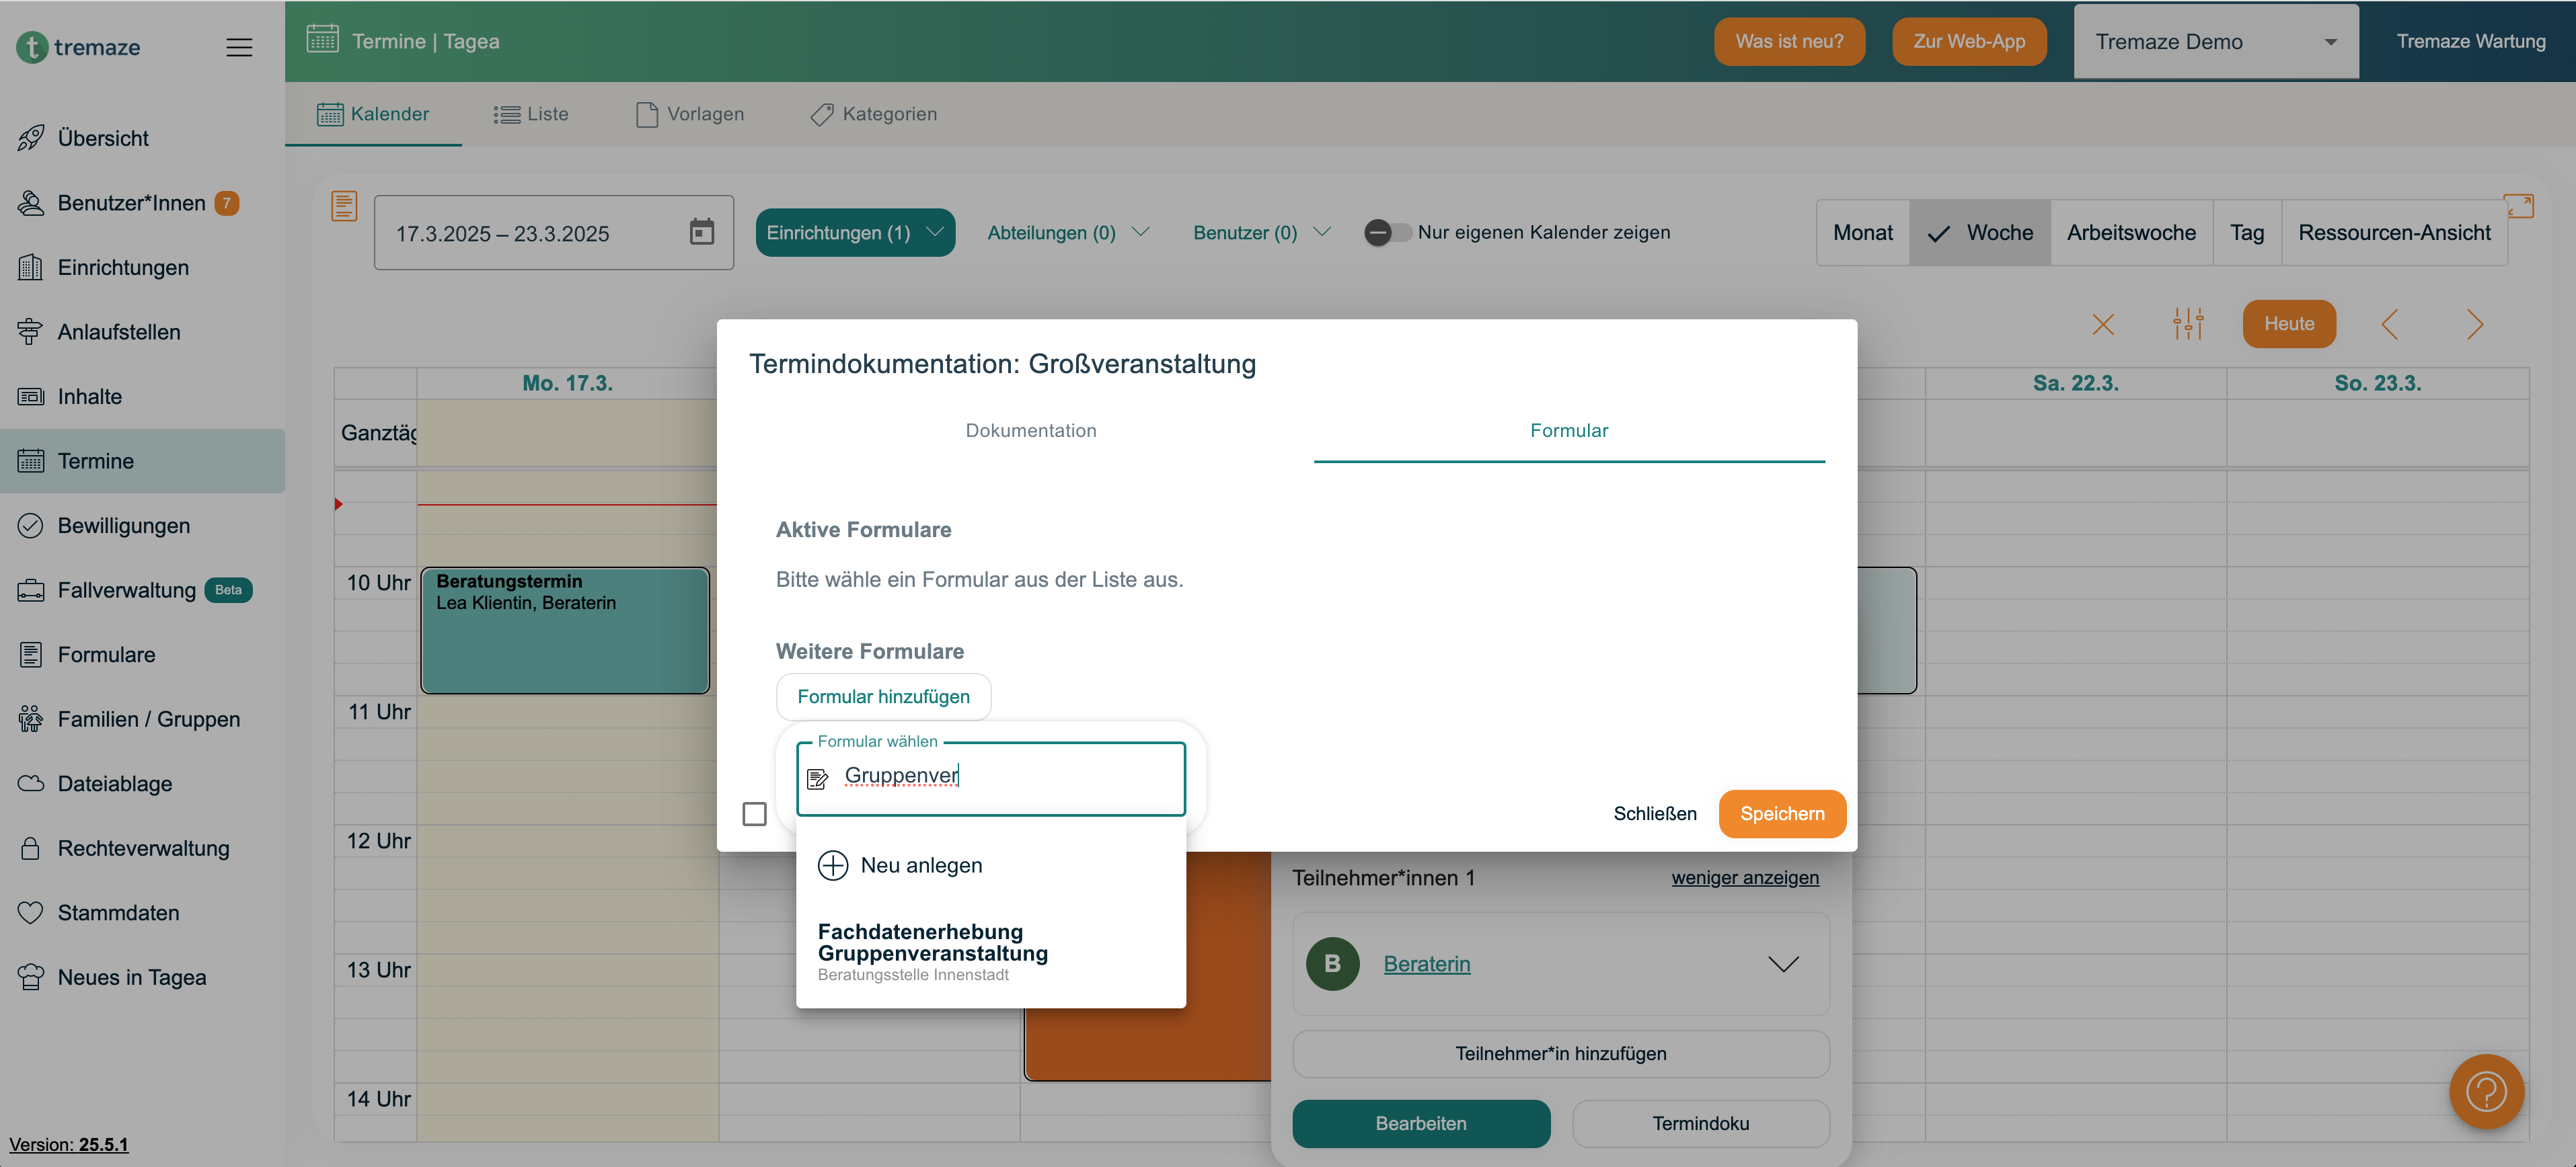Click the Heute button
This screenshot has height=1167, width=2576.
tap(2289, 324)
